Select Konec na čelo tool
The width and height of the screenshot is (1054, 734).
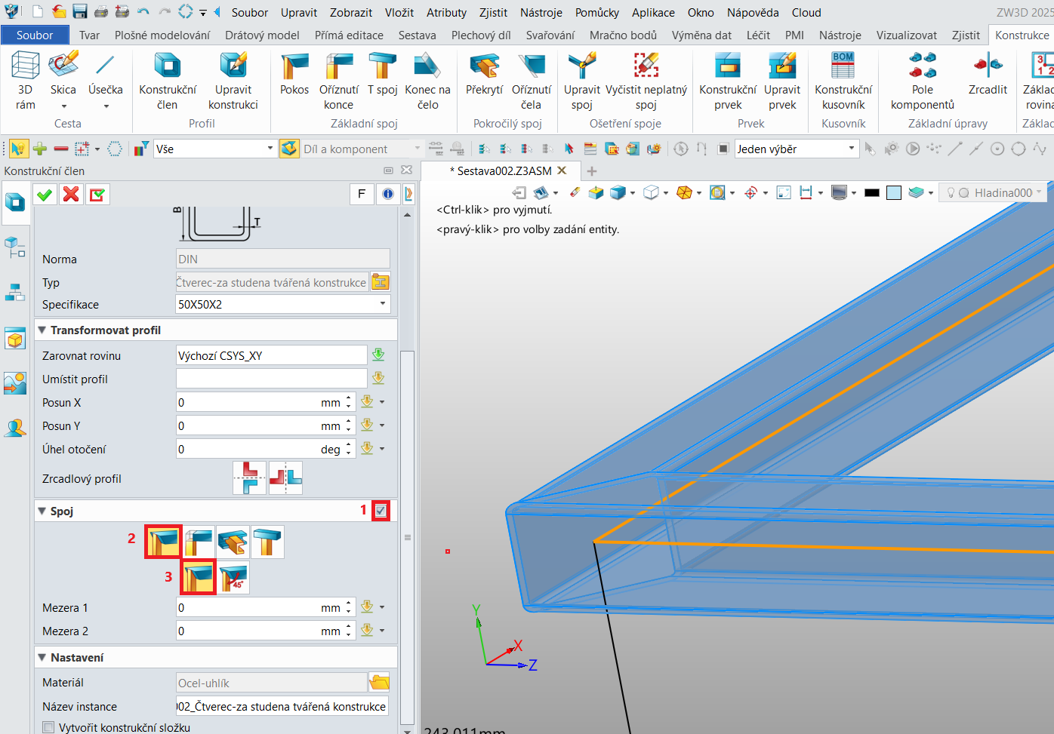pos(427,80)
